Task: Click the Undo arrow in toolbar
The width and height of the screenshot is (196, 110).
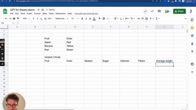Action: 6,19
